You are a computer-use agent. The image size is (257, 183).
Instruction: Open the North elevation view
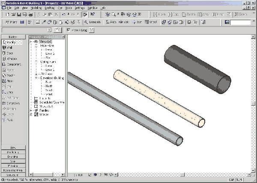(49, 86)
